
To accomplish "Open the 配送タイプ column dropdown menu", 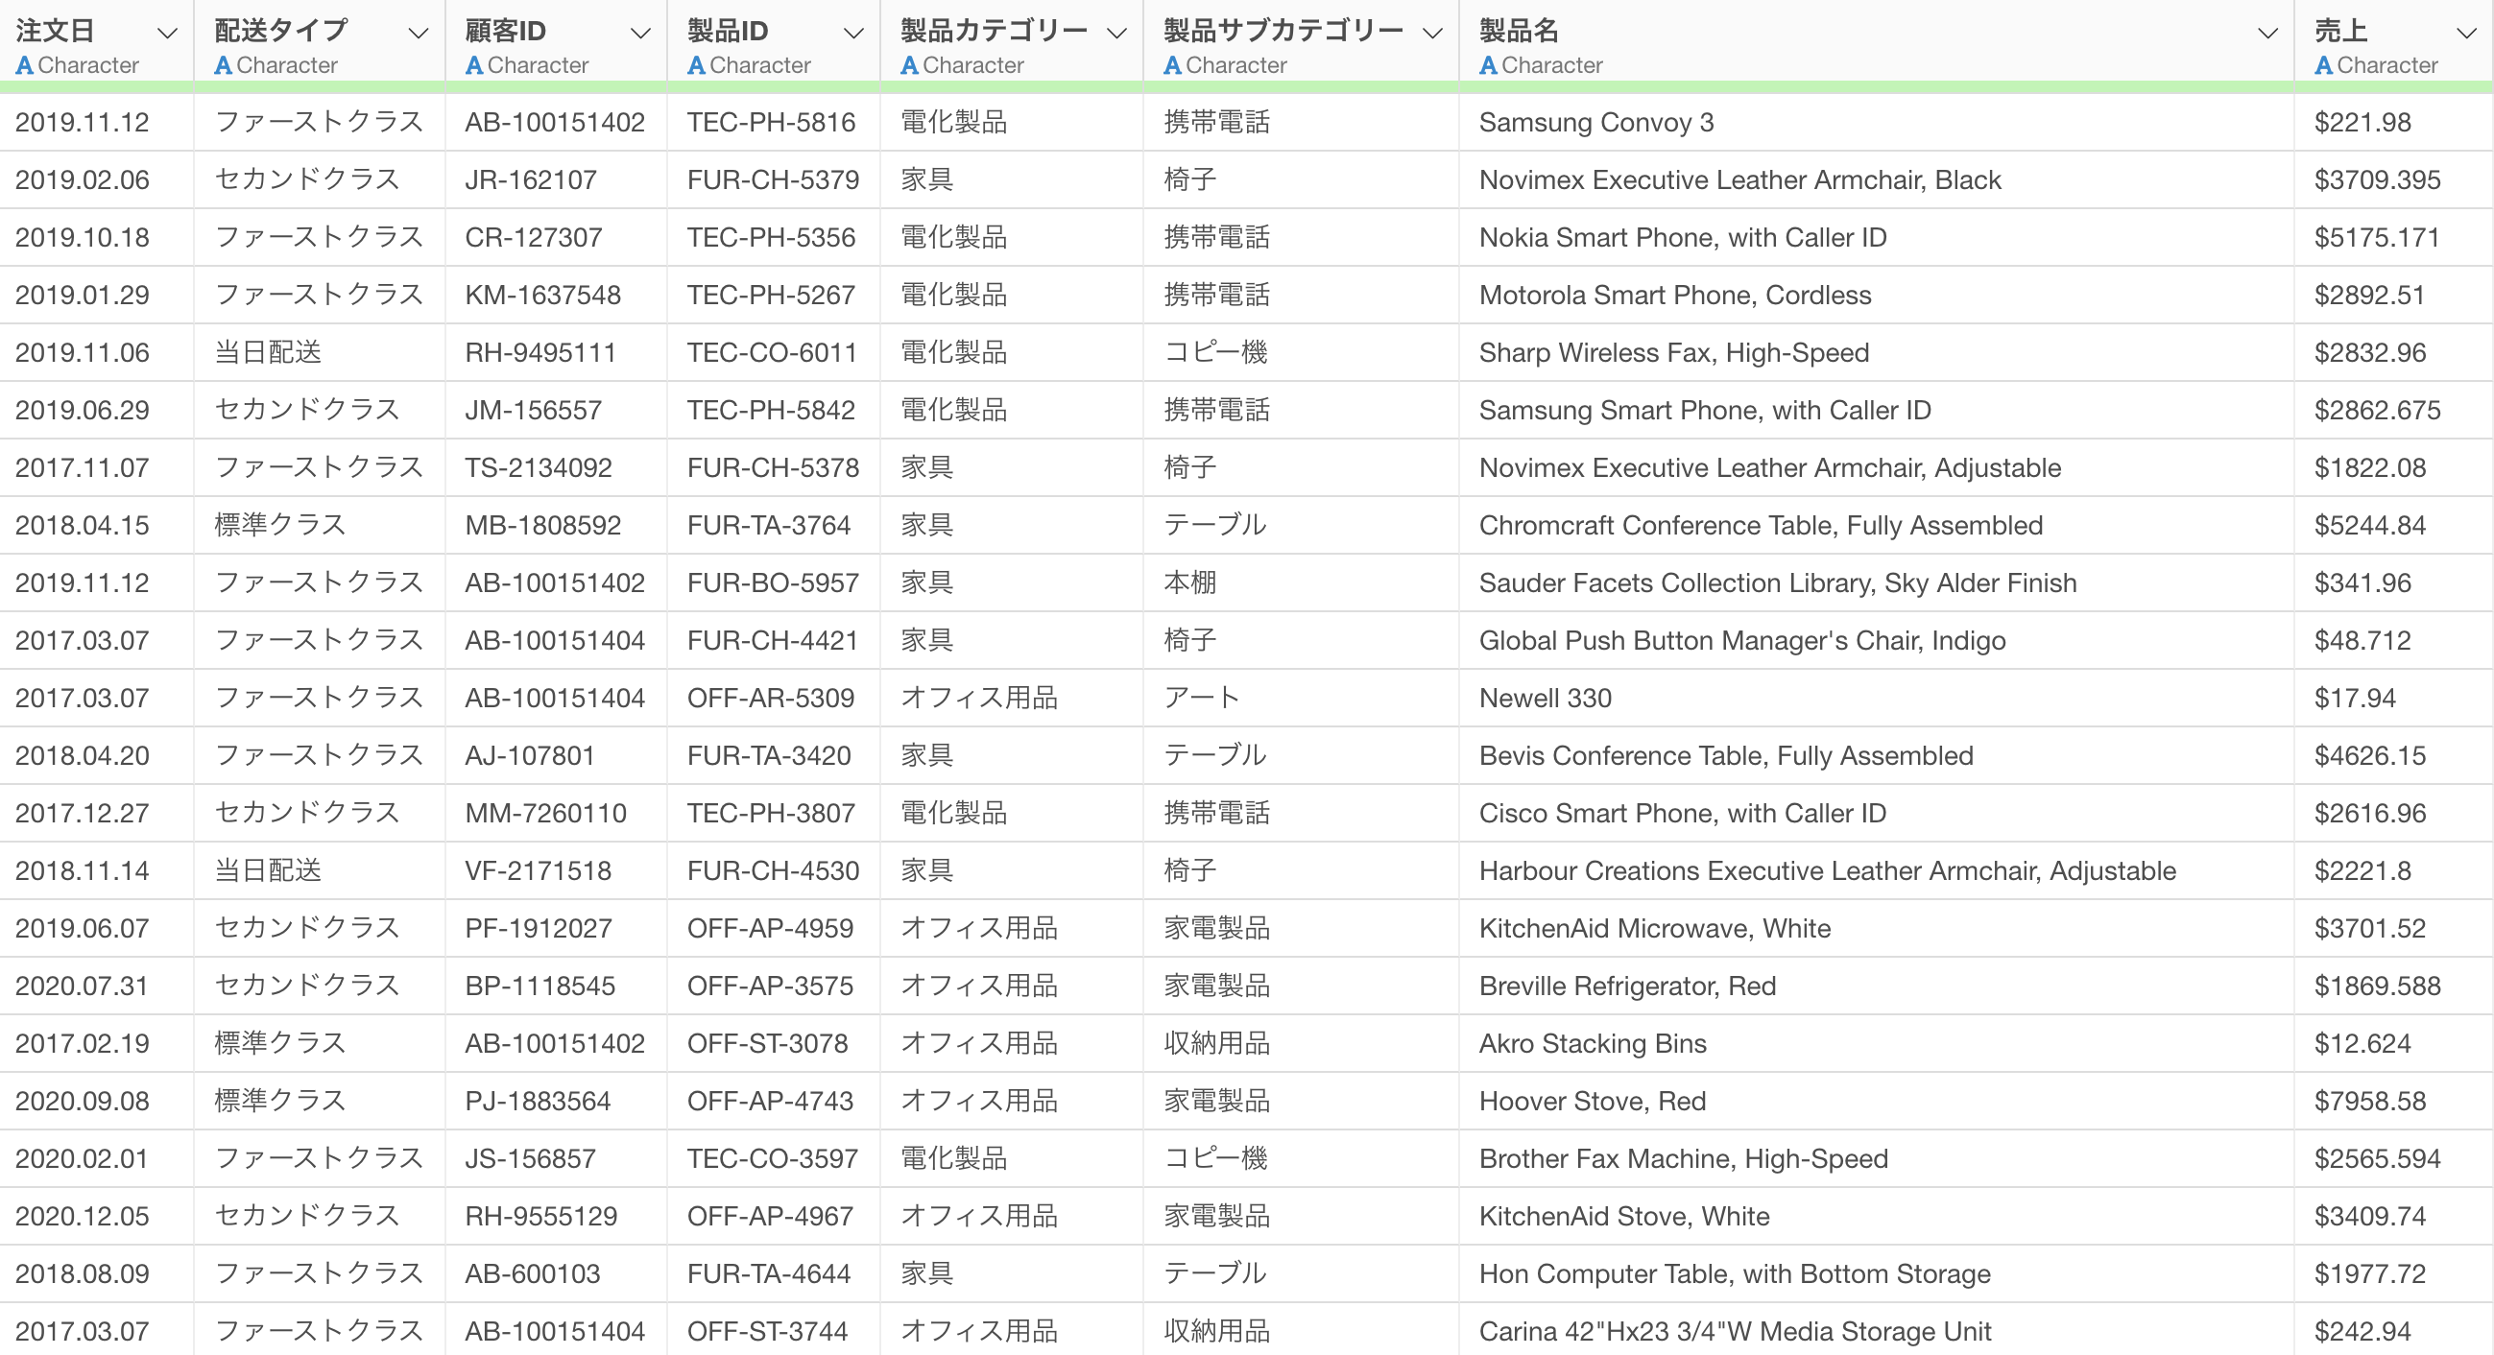I will coord(419,34).
